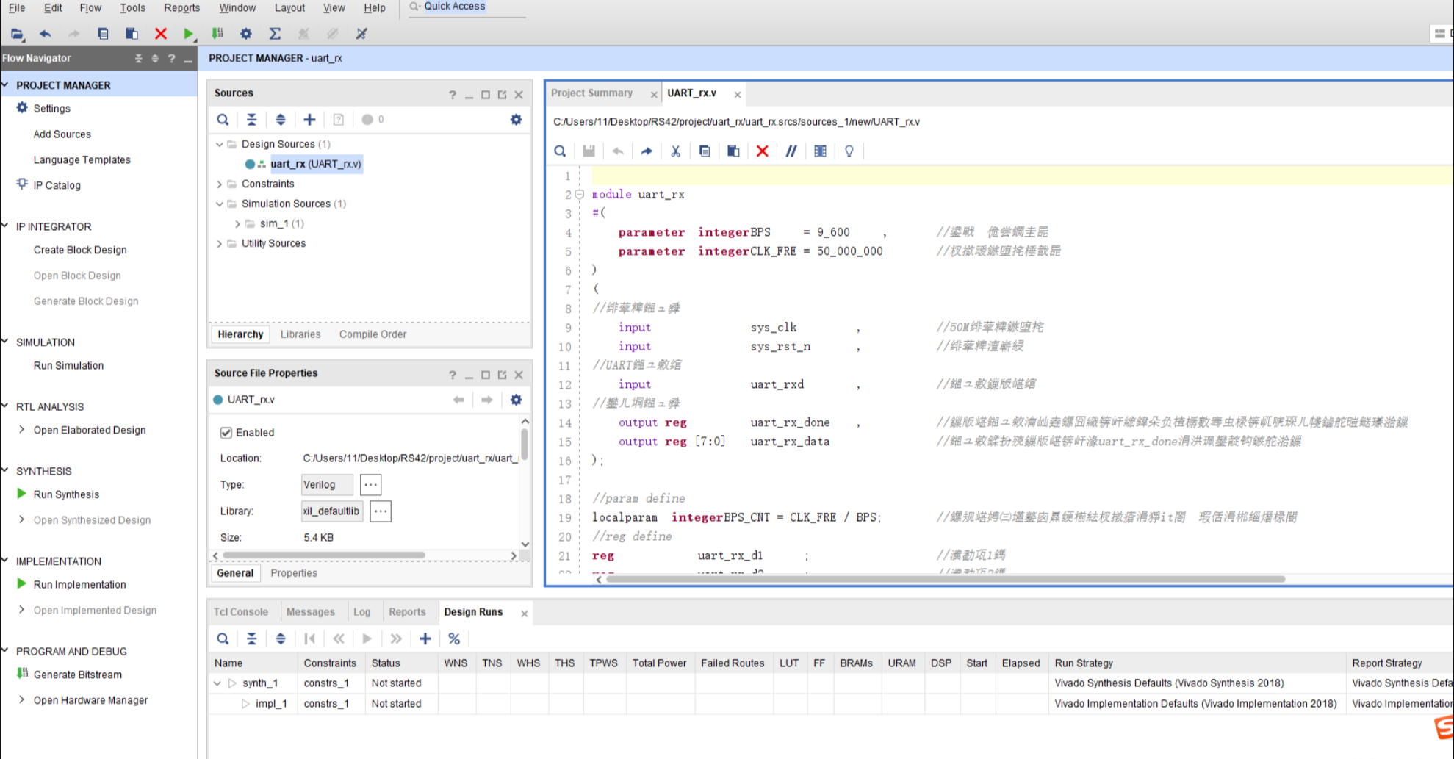Click the open project folder icon in main toolbar

(x=18, y=34)
